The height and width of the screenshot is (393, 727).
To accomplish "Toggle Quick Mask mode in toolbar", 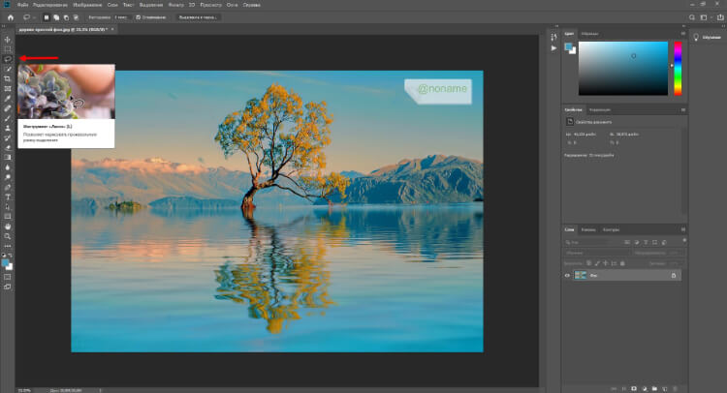I will [8, 277].
